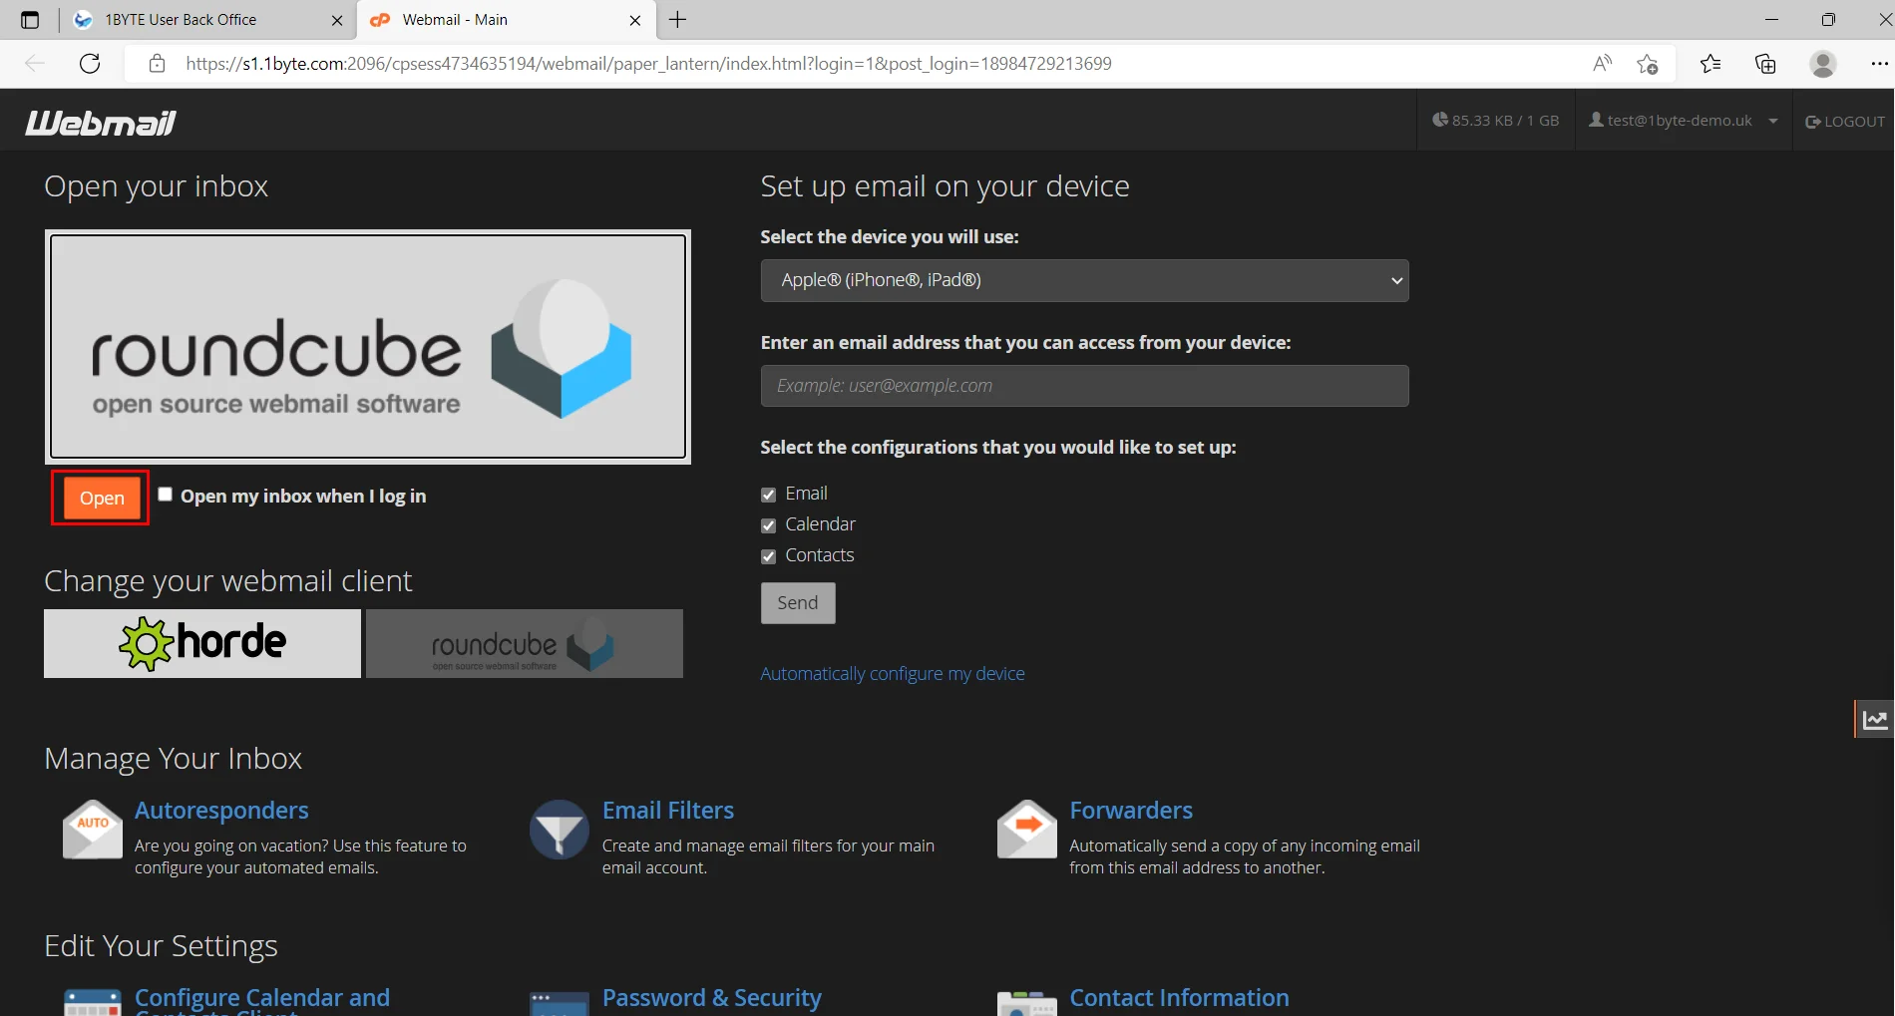The image size is (1895, 1016).
Task: Toggle Open my inbox when I log in
Action: [x=166, y=495]
